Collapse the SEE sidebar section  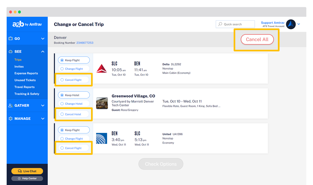[42, 51]
